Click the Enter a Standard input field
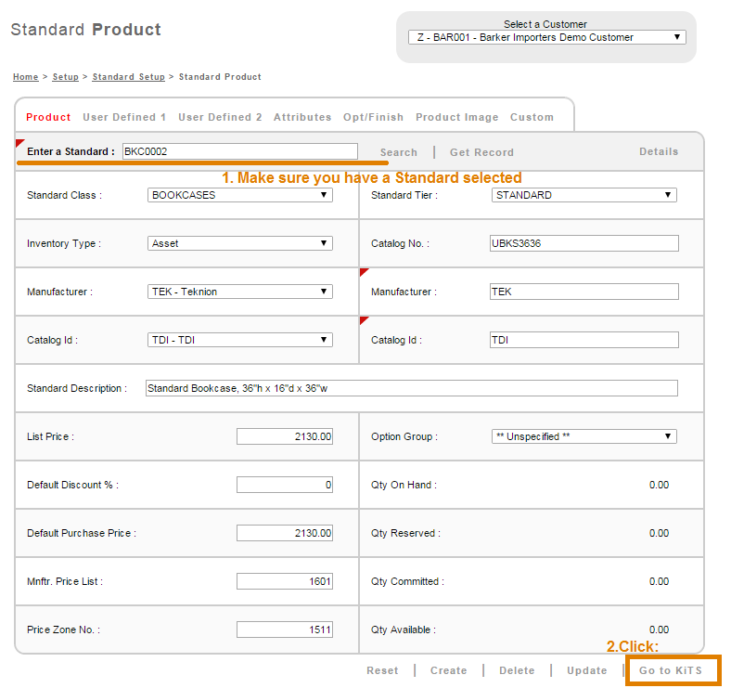 pyautogui.click(x=238, y=151)
